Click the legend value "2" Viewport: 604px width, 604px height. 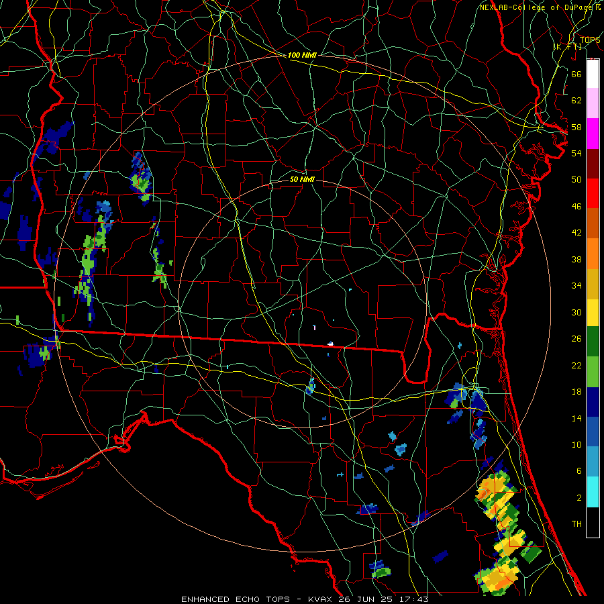coord(579,498)
